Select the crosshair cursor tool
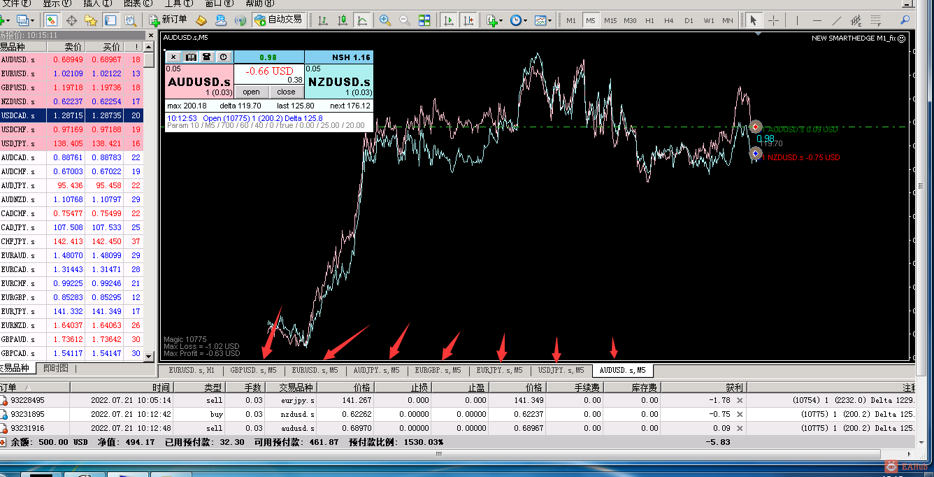 [773, 20]
